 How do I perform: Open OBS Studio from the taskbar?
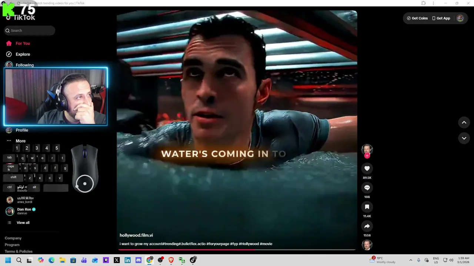(160, 260)
